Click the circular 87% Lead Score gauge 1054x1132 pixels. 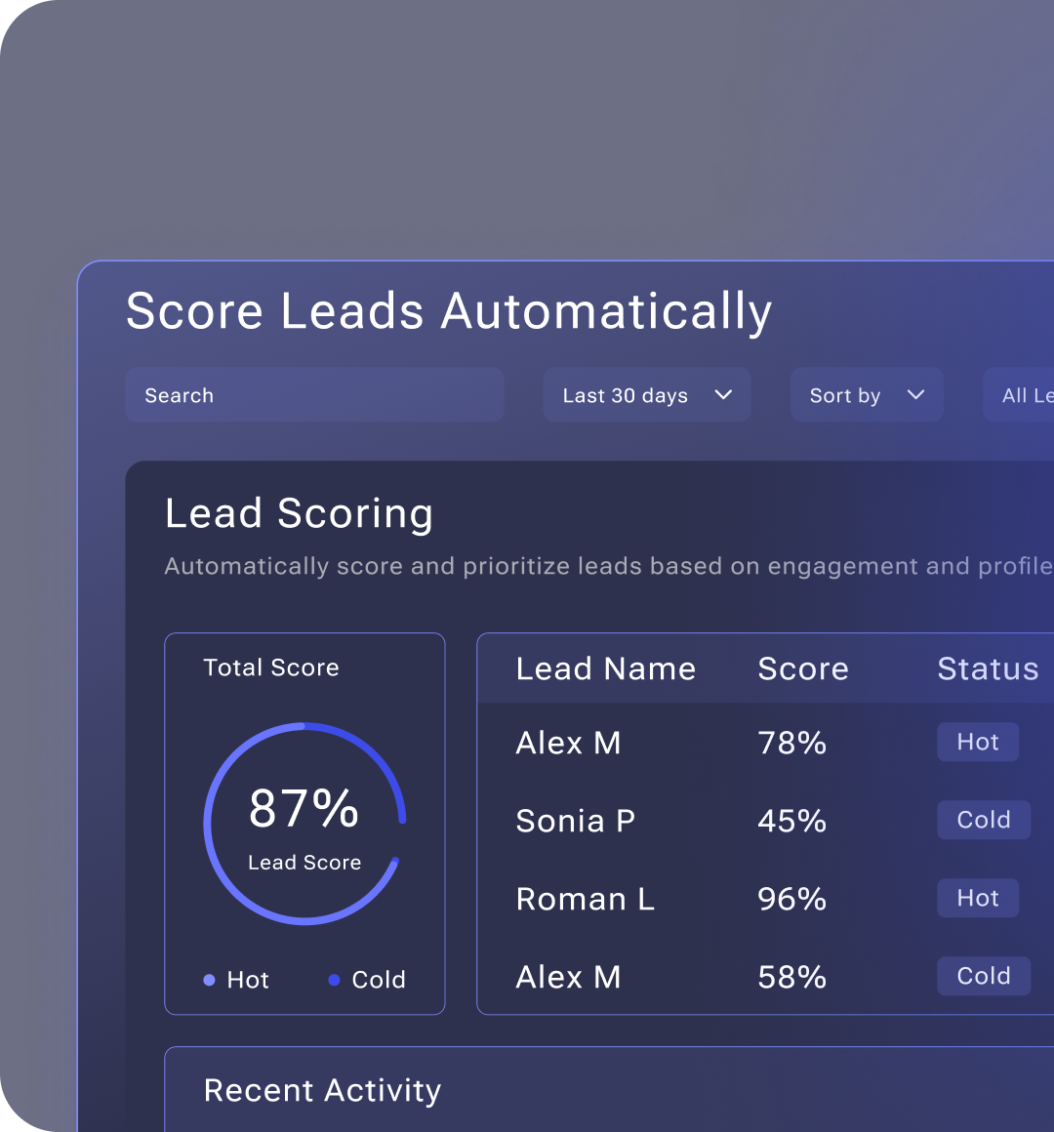click(304, 824)
